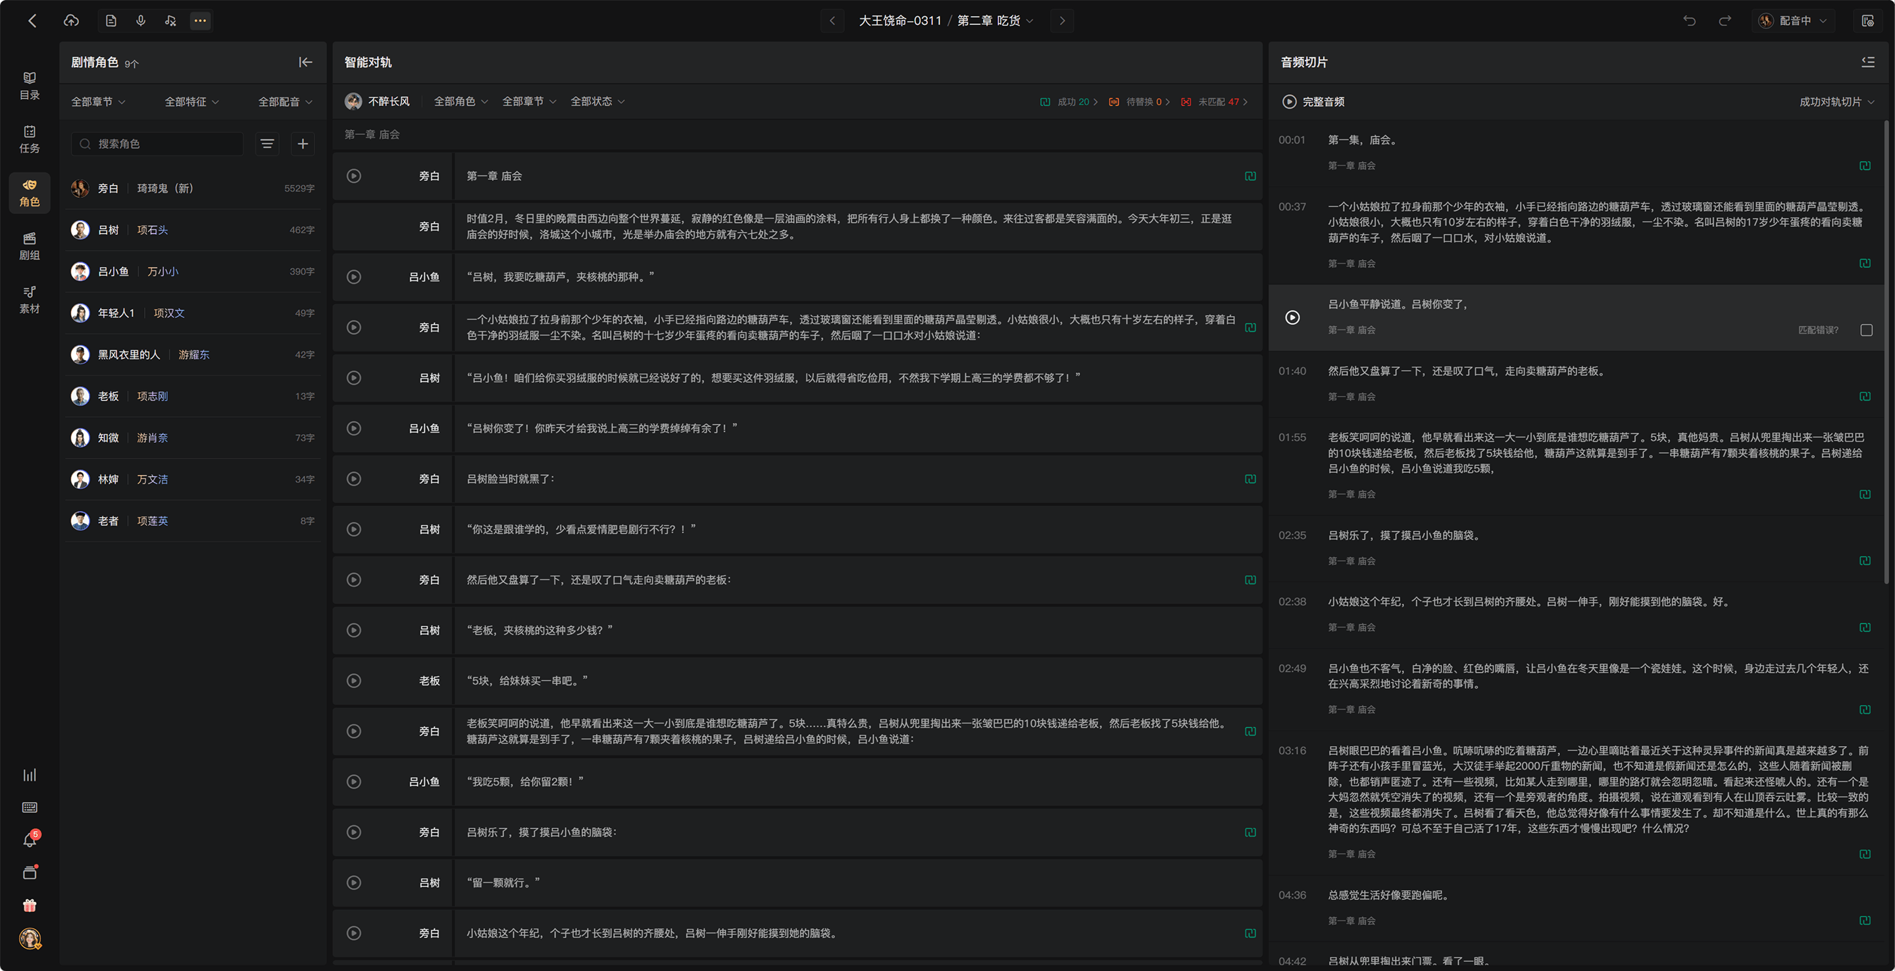
Task: Go back with the top-left arrow
Action: click(x=32, y=20)
